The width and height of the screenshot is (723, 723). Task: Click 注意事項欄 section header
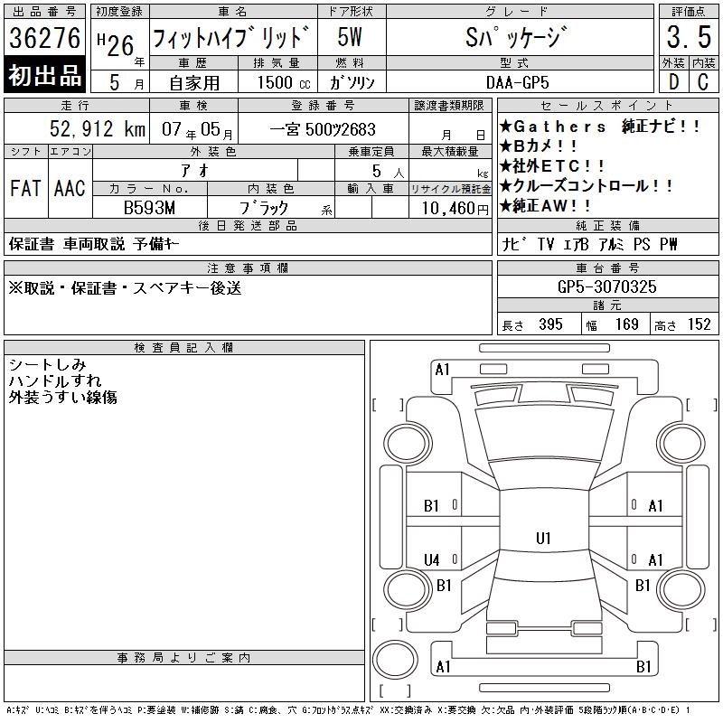click(x=248, y=268)
